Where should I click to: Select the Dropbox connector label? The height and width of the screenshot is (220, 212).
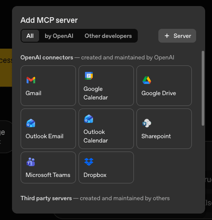[x=95, y=175]
